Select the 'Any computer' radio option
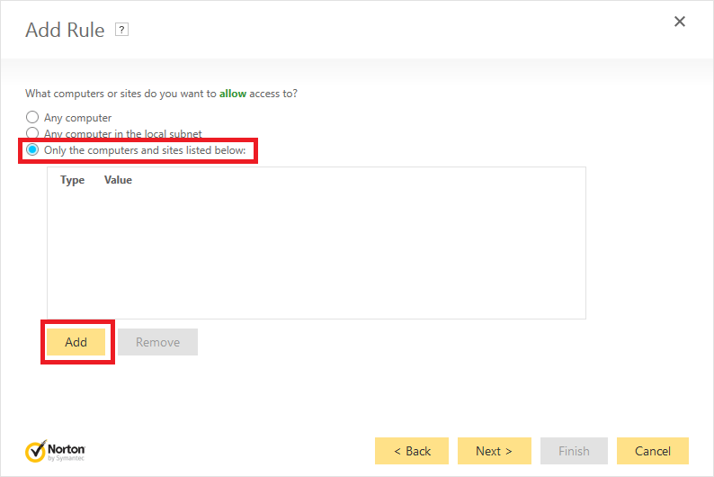 33,117
